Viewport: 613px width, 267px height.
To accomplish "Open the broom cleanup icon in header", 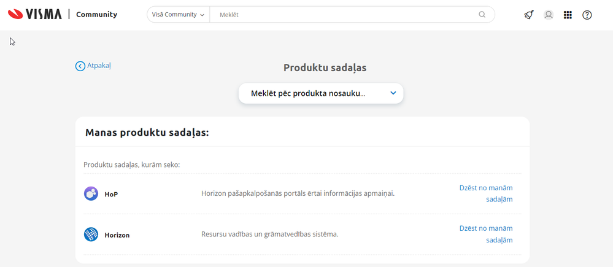I will coord(529,15).
